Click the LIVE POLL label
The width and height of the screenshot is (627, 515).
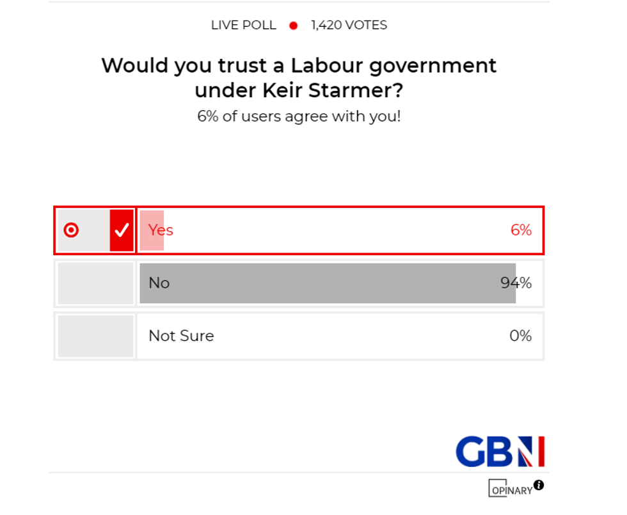tap(244, 26)
